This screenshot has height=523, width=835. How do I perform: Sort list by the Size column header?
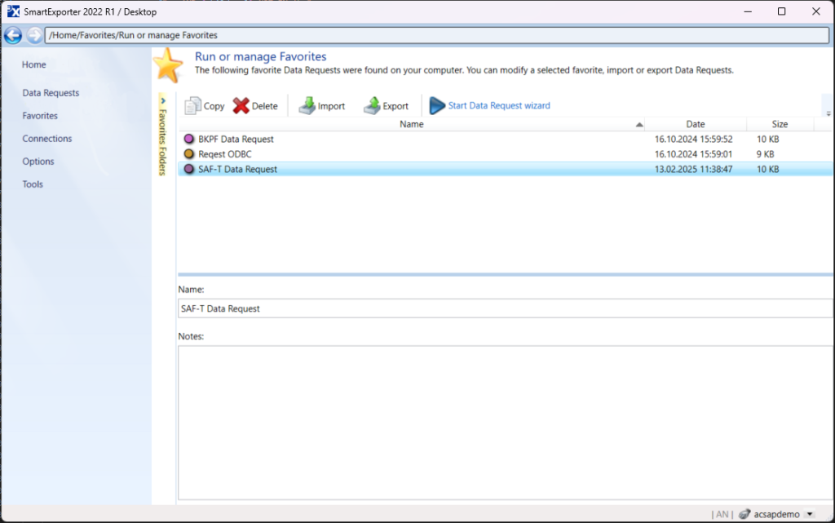(x=780, y=124)
